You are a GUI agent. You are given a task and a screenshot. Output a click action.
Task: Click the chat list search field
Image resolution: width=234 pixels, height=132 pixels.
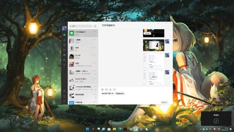[x=81, y=26]
